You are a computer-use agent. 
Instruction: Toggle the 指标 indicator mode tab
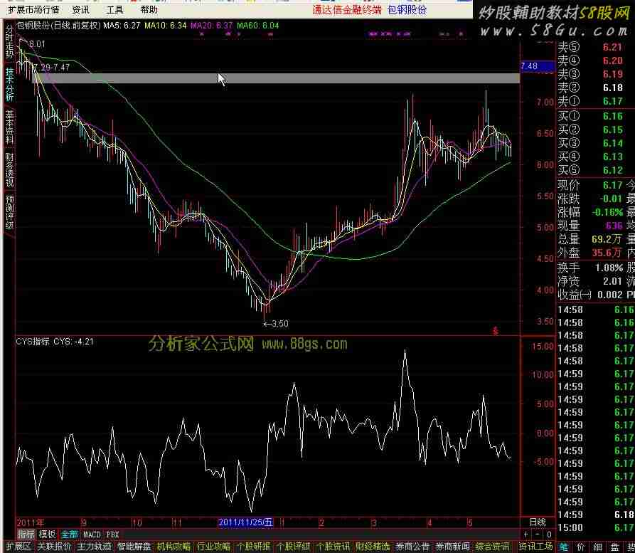pyautogui.click(x=26, y=534)
